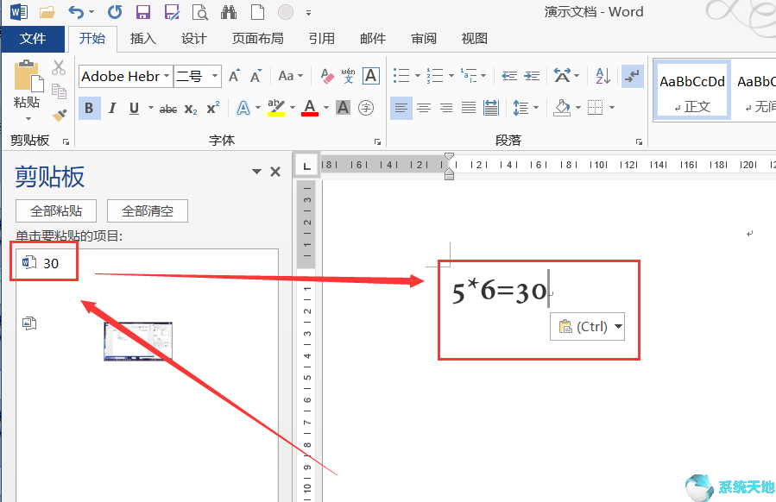Switch to the 插入 ribbon tab
This screenshot has width=776, height=502.
[142, 38]
